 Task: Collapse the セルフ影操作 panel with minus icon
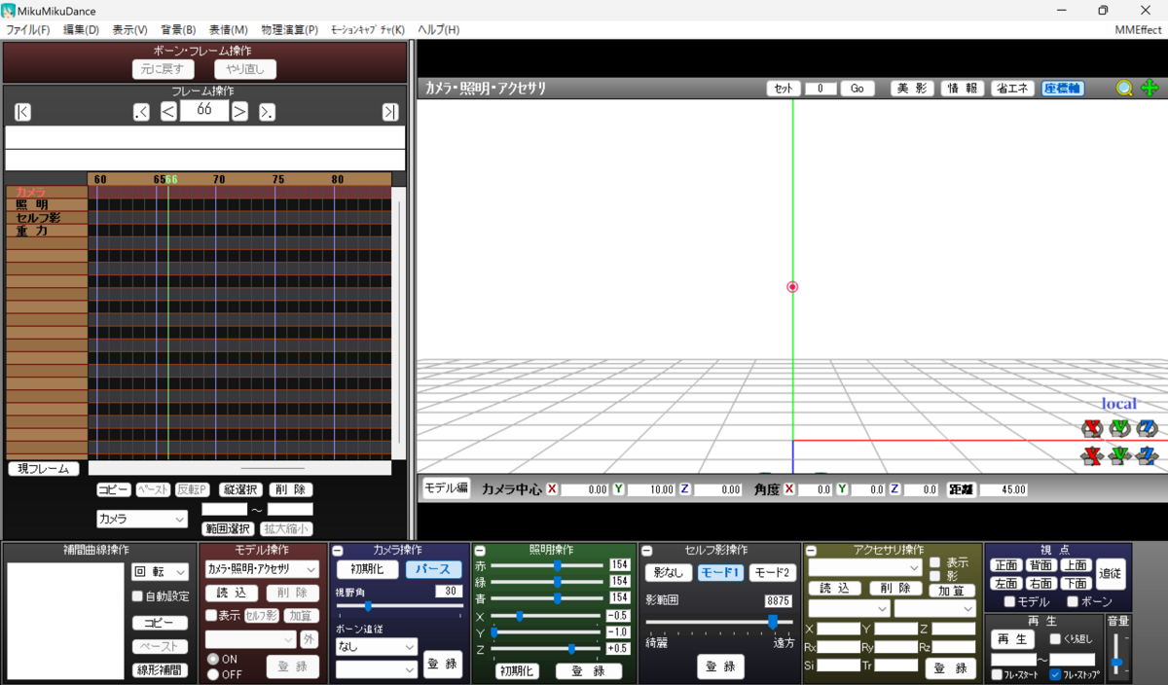646,551
